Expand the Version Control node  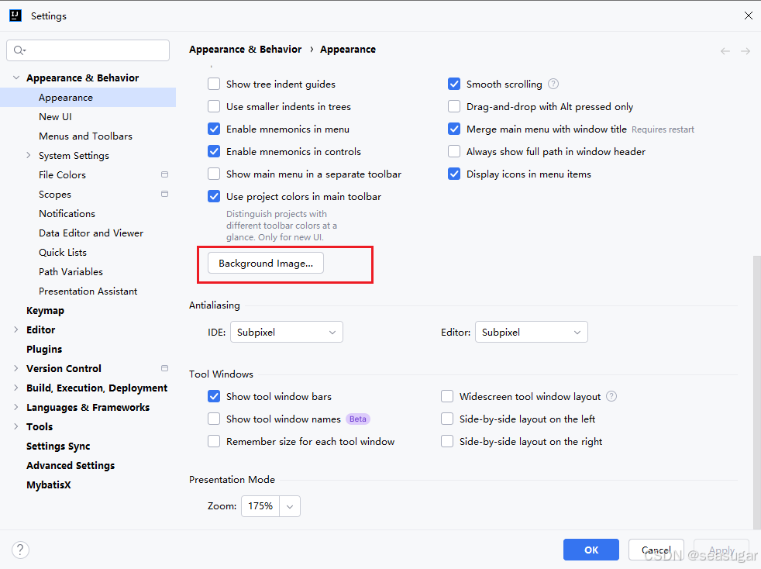pos(16,368)
